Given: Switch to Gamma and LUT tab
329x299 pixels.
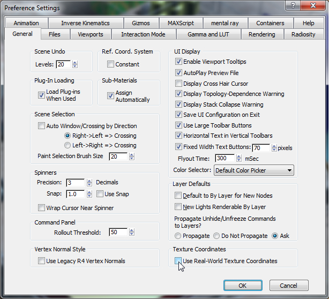Looking at the screenshot, I should click(208, 34).
